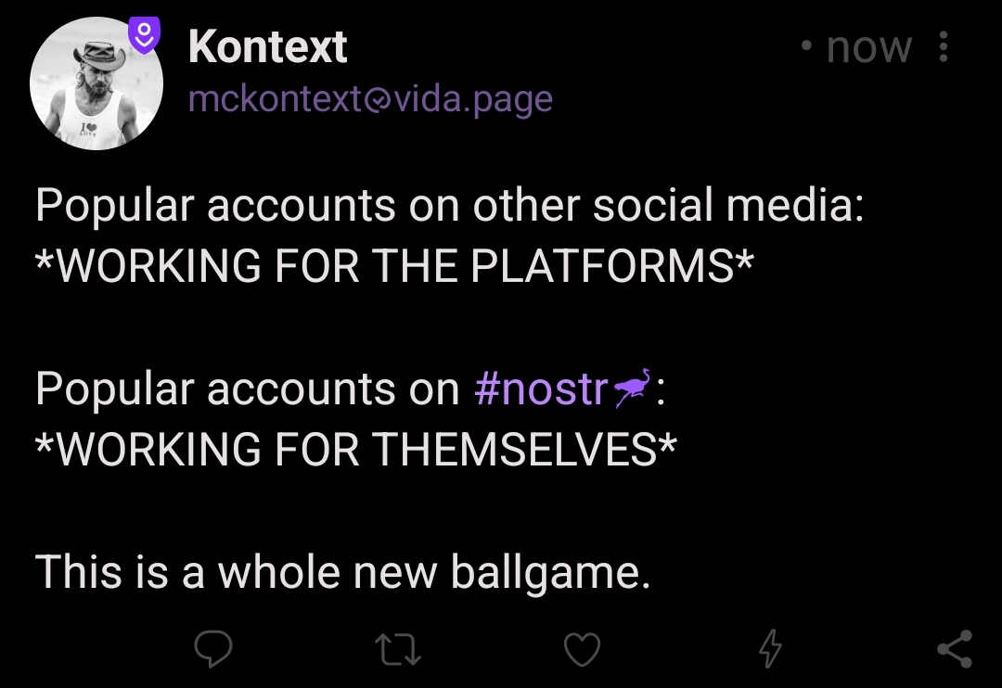The image size is (1002, 688).
Task: Like the post with the heart icon
Action: (x=583, y=649)
